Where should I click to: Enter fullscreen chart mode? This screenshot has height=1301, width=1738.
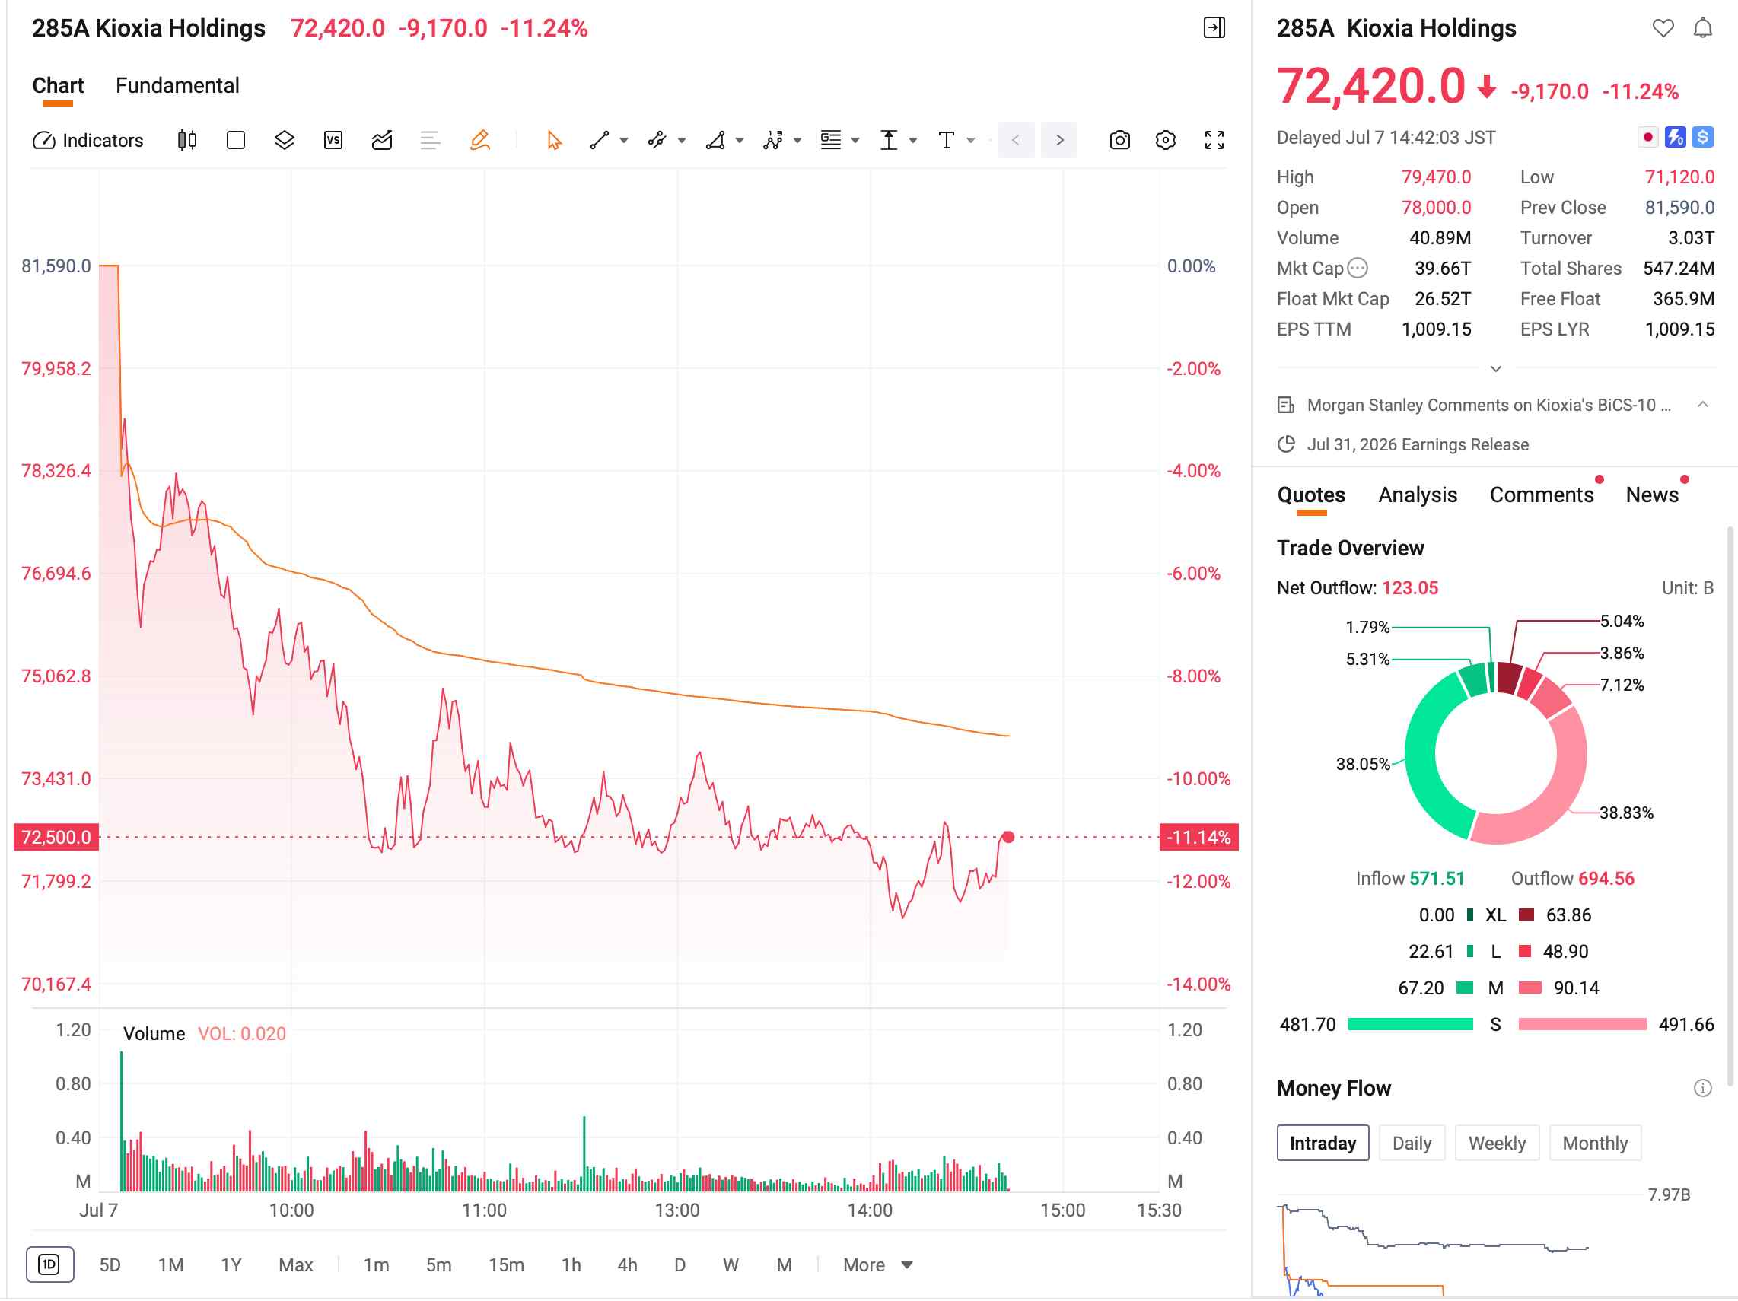1214,141
